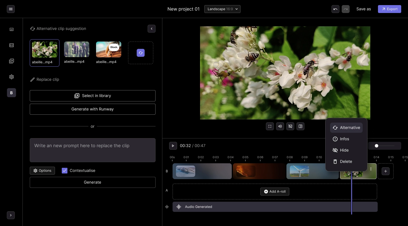The image size is (408, 226).
Task: Mute the preview volume
Action: click(x=280, y=126)
